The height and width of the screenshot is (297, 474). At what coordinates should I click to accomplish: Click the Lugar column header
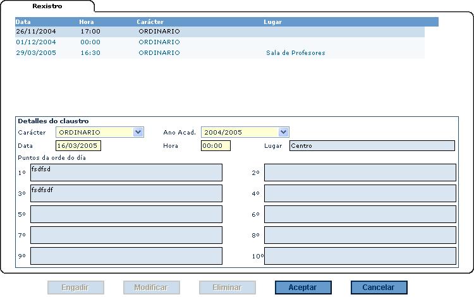(272, 21)
